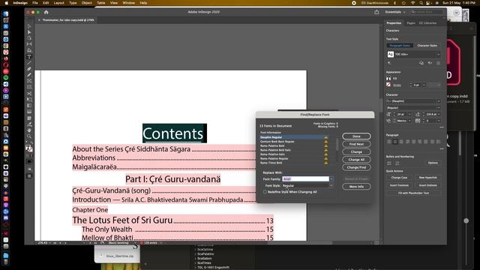Viewport: 480px width, 270px height.
Task: Click the Change All button
Action: coord(356,160)
